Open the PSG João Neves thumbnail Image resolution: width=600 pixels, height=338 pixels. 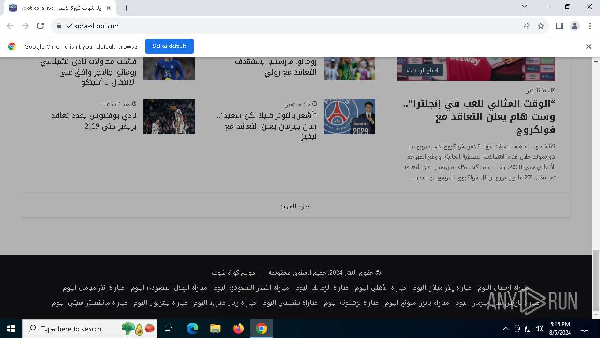tap(350, 116)
